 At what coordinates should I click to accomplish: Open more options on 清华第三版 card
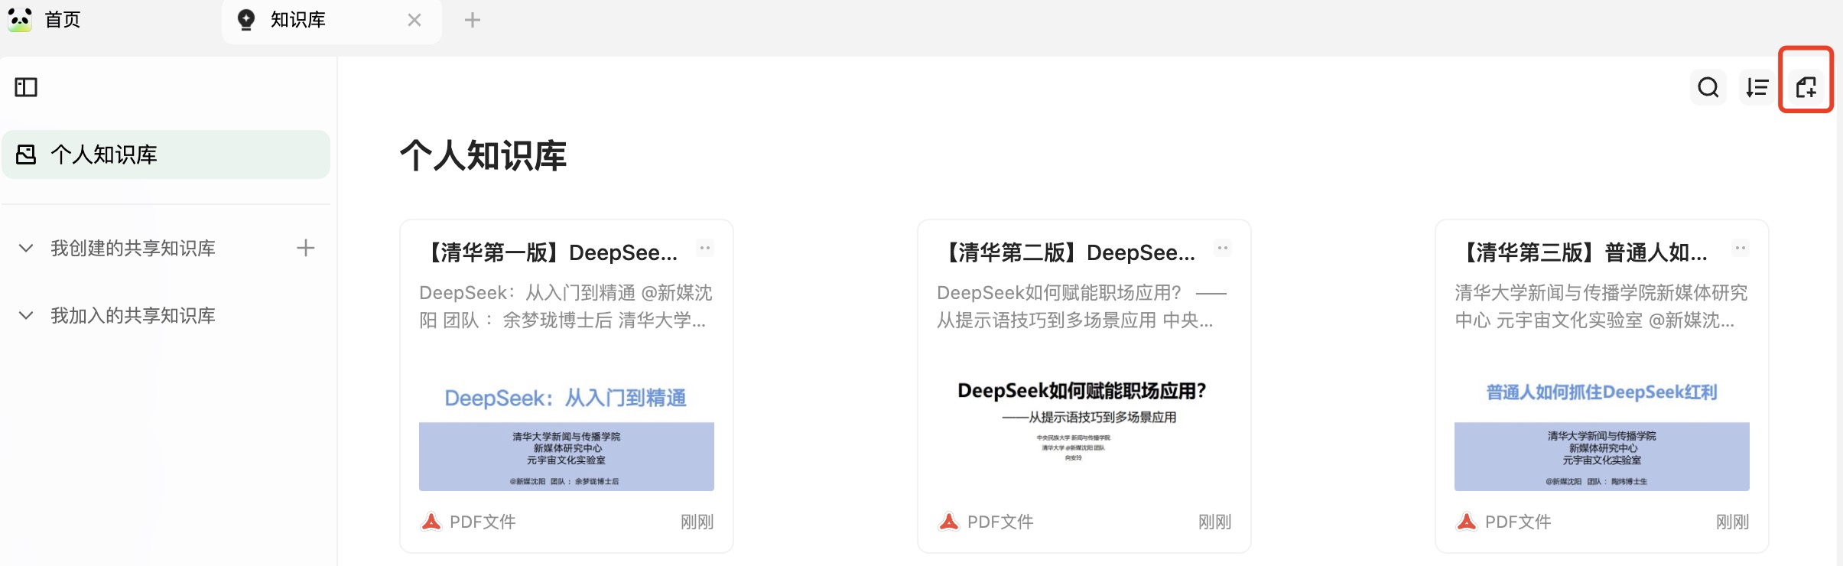click(1741, 248)
